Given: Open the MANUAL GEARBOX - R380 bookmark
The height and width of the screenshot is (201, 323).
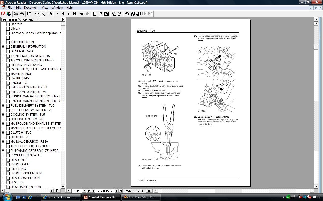Looking at the screenshot, I should coord(29,142).
